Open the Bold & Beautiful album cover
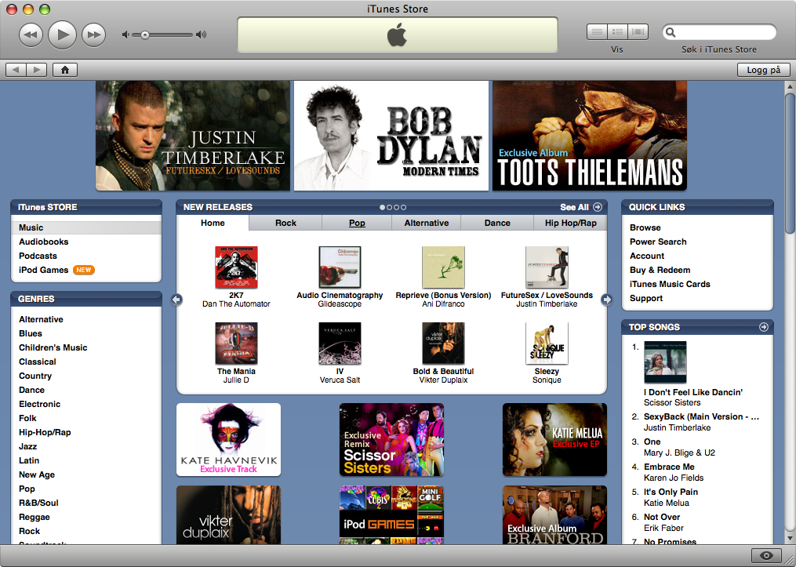 click(443, 343)
